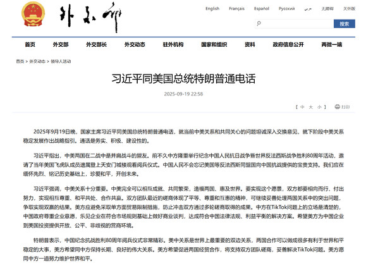The width and height of the screenshot is (373, 270).
Task: Click paragraph starting 习近平指出
Action: (x=183, y=165)
